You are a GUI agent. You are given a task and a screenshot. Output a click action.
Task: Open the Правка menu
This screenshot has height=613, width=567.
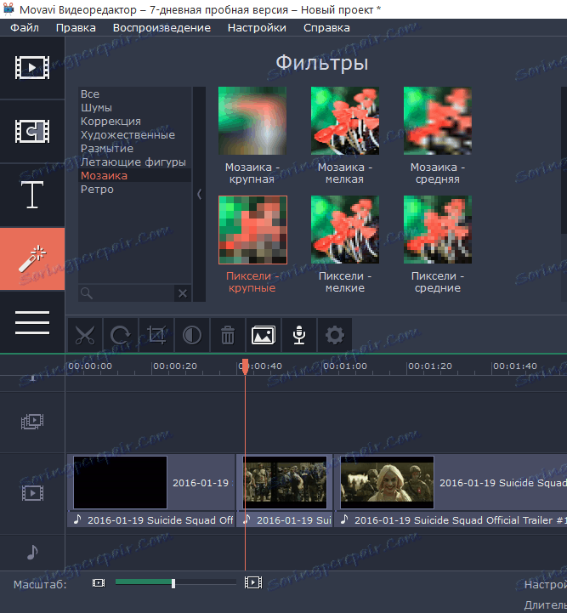tap(76, 28)
